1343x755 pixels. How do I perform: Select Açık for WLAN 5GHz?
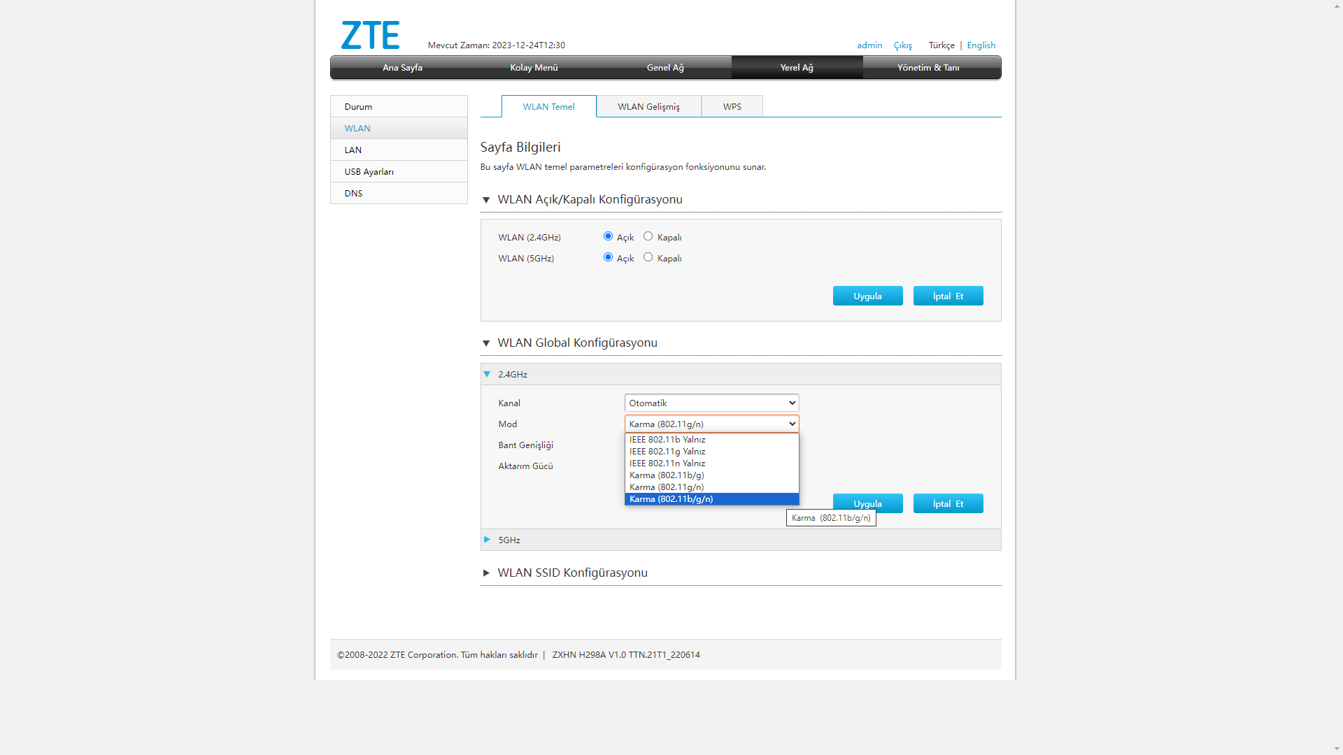(608, 257)
